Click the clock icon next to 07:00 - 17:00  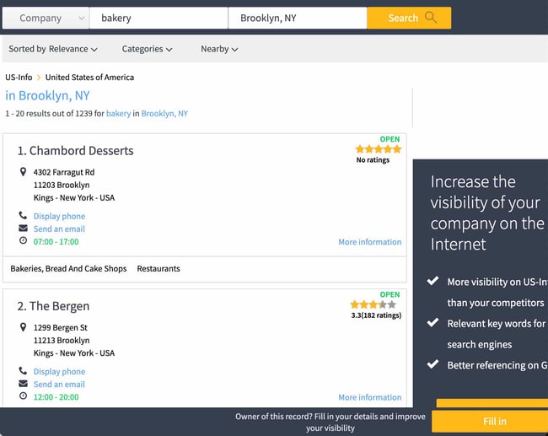click(x=23, y=241)
